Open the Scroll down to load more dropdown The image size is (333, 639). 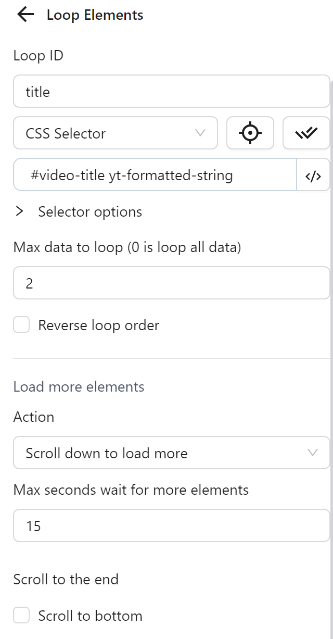(172, 453)
